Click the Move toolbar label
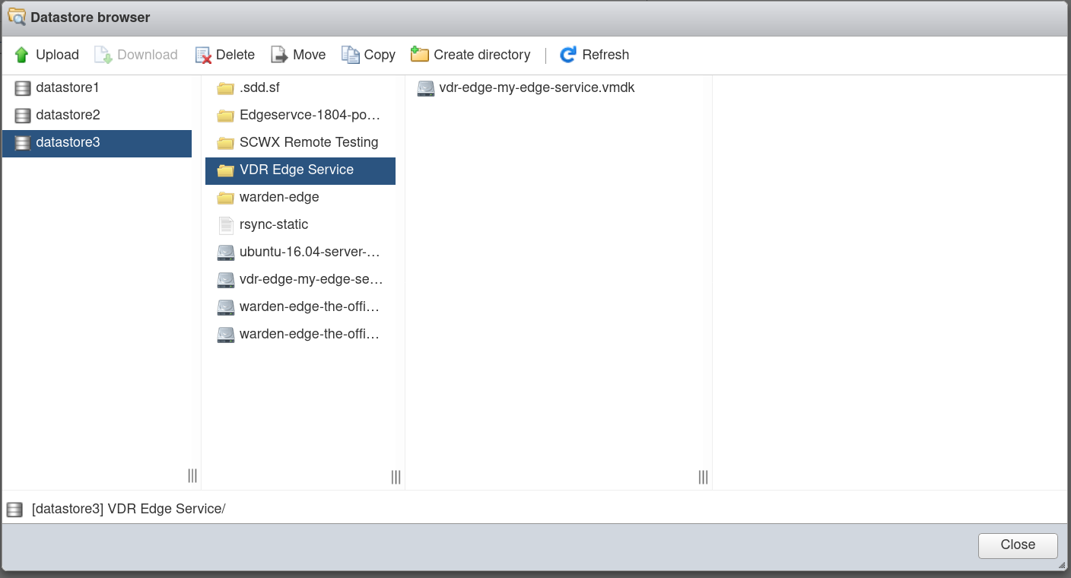Viewport: 1071px width, 578px height. click(309, 55)
